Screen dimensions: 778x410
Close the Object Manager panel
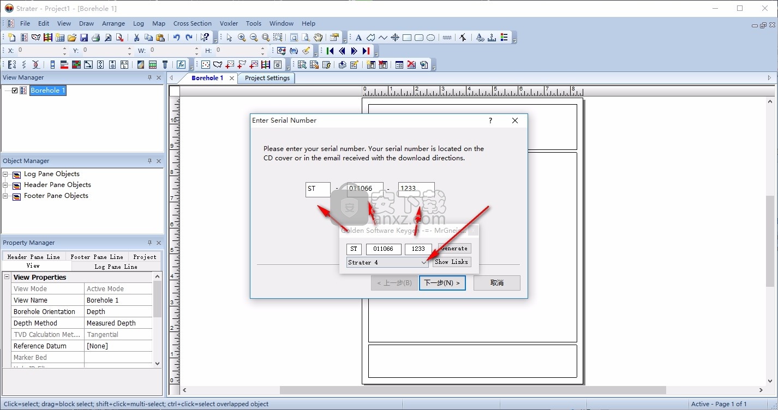click(x=159, y=161)
